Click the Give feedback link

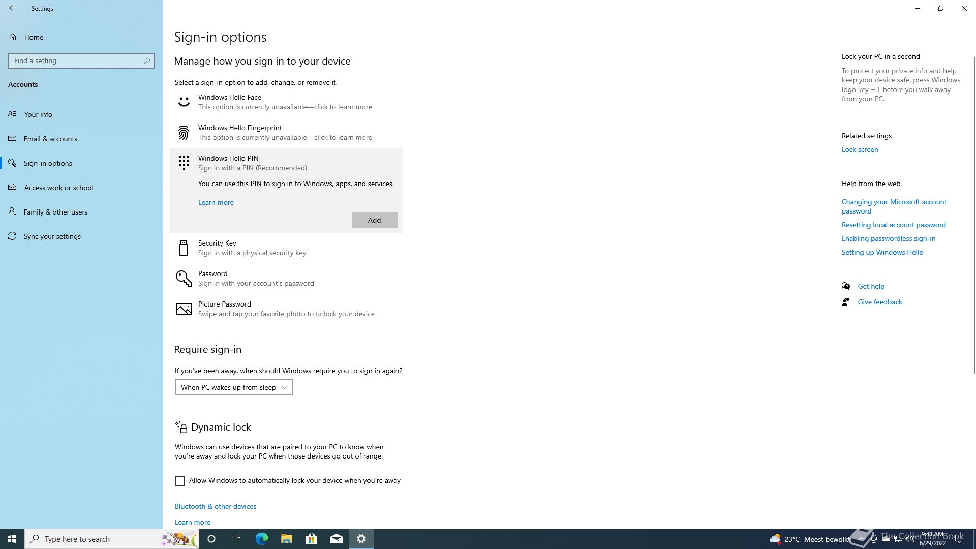[x=880, y=302]
